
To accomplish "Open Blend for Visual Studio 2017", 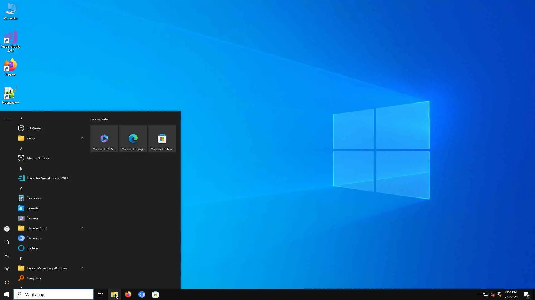I will (47, 178).
